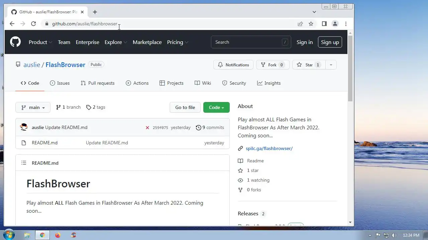Image resolution: width=428 pixels, height=240 pixels.
Task: Show hidden tray icons arrow
Action: pos(370,235)
